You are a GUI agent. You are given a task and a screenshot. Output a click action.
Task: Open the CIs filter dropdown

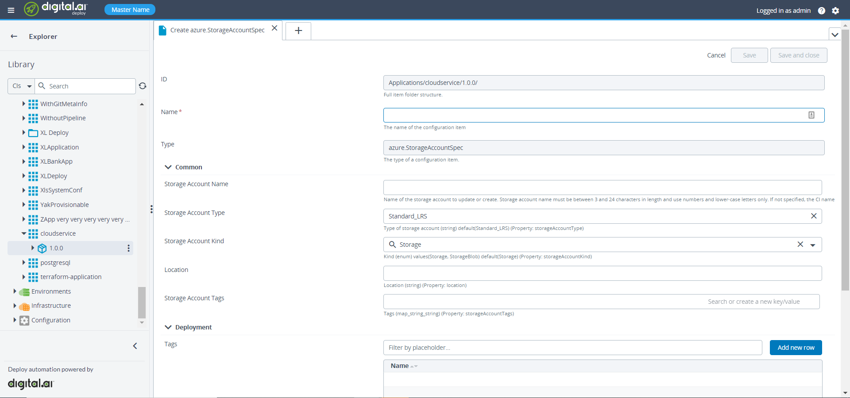point(21,86)
